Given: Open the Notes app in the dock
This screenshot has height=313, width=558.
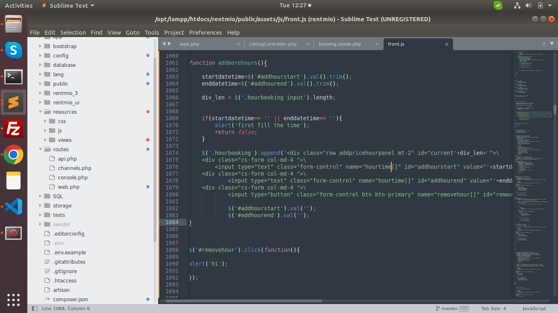Looking at the screenshot, I should click(13, 181).
